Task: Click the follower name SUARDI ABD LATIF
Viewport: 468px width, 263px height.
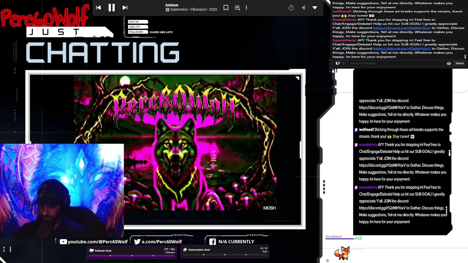Action: (x=161, y=32)
